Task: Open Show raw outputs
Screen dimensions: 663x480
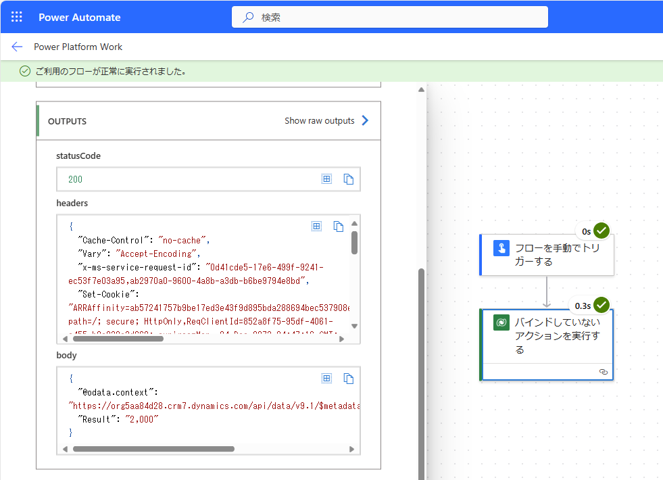Action: pos(319,120)
